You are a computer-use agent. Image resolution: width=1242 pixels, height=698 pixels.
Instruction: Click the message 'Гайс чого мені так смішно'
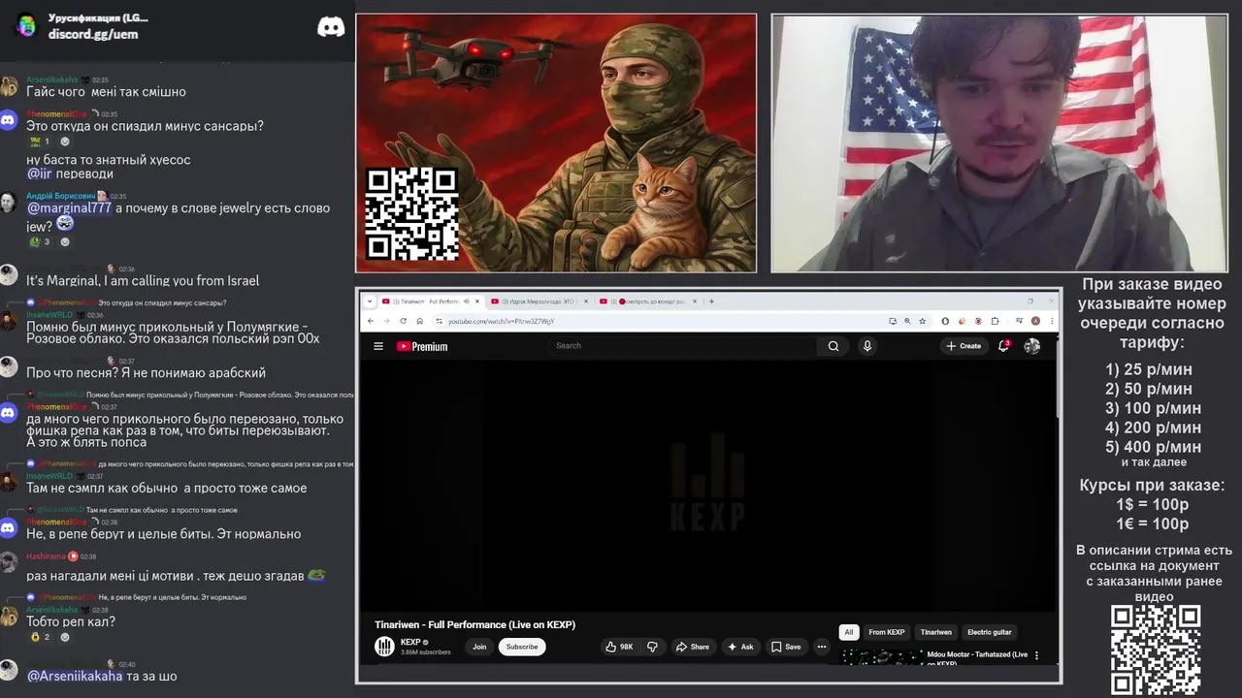point(106,91)
